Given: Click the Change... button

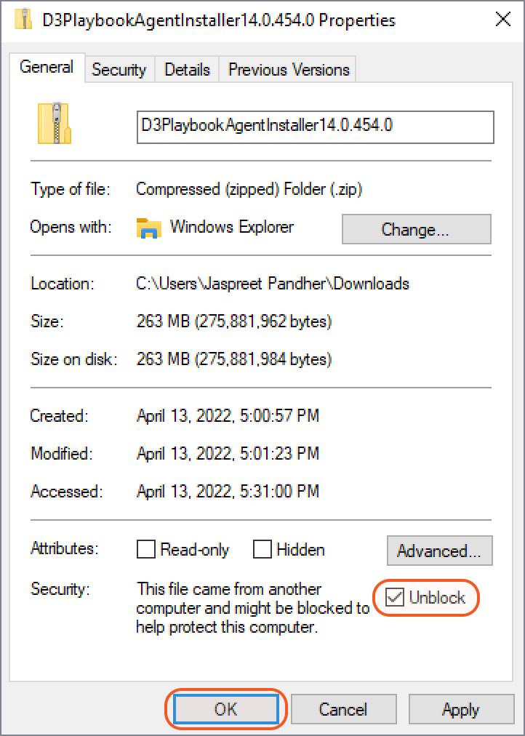Looking at the screenshot, I should click(x=416, y=230).
